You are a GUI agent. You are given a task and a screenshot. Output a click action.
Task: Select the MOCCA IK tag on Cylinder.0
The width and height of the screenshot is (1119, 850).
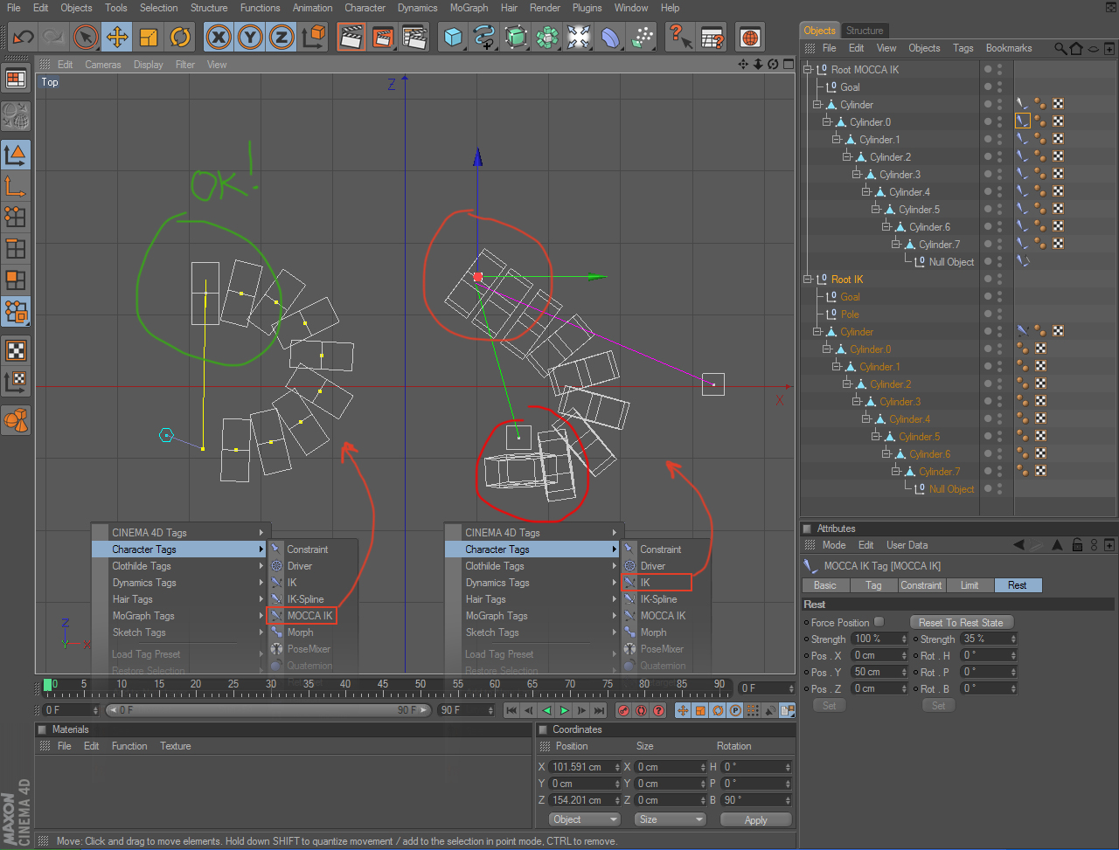tap(1022, 121)
